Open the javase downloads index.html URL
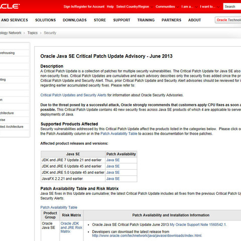The width and height of the screenshot is (241, 241). click(147, 235)
